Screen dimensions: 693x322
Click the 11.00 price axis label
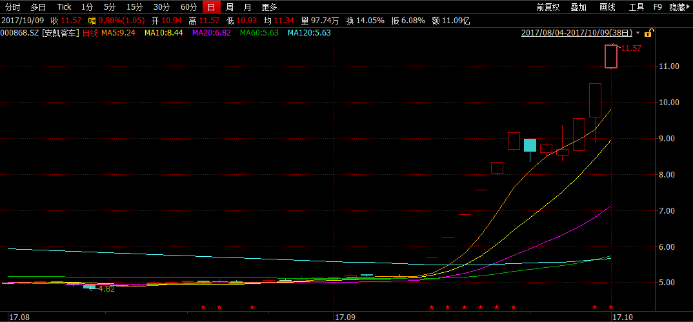pyautogui.click(x=668, y=66)
